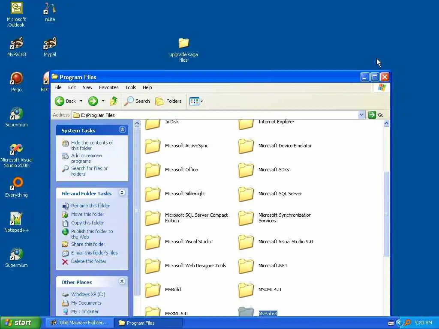Click Add or remove programs link
This screenshot has height=329, width=439.
click(87, 159)
